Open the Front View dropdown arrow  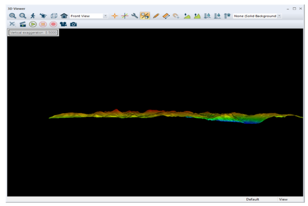click(105, 16)
